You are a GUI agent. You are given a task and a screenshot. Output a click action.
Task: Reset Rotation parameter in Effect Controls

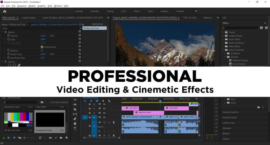[79, 50]
